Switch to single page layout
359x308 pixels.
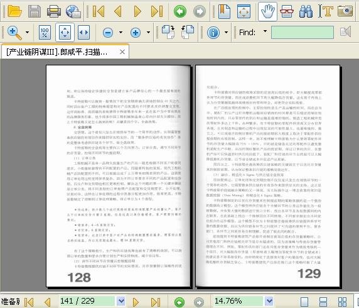click(x=304, y=302)
